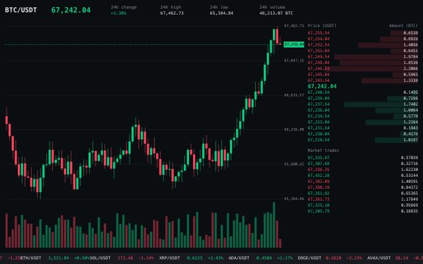Select ask price 67,252.54
Screen dimensions: 423x264
coord(319,45)
